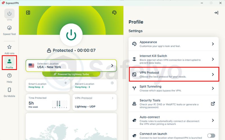Image resolution: width=225 pixels, height=140 pixels.
Task: Open the Go Mobile sidebar item
Action: [x=9, y=92]
